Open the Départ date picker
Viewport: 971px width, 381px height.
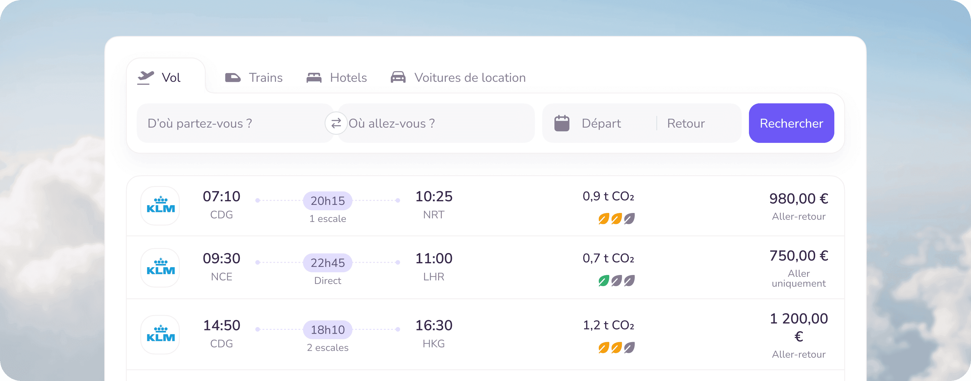pyautogui.click(x=601, y=123)
